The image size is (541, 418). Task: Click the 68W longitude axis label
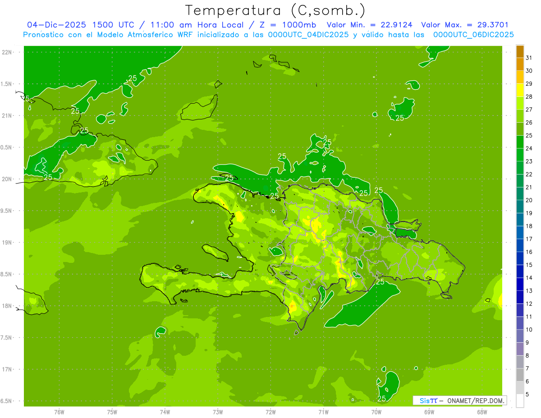point(482,412)
